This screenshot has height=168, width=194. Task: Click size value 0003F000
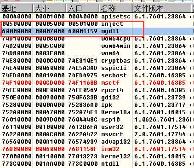click(x=50, y=53)
